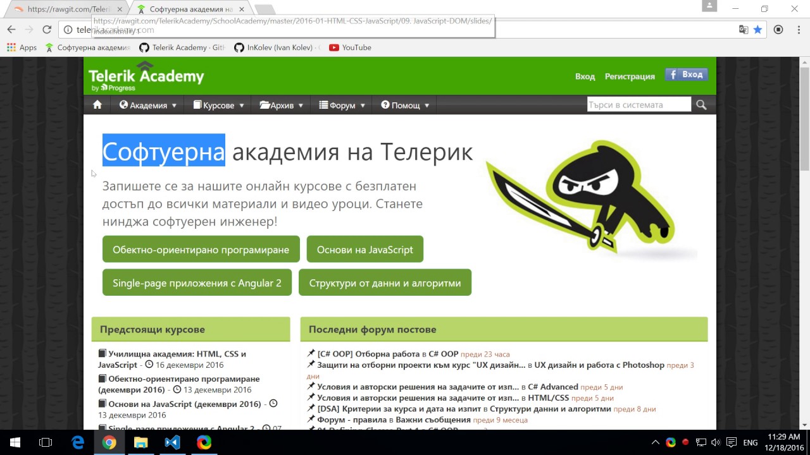Click the circular extension icon beside bookmark star

pyautogui.click(x=778, y=30)
